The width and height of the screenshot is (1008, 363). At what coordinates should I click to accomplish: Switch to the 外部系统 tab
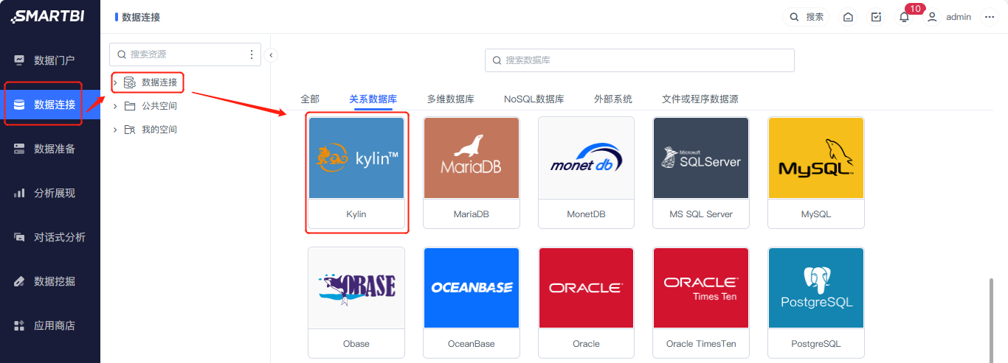click(x=613, y=99)
